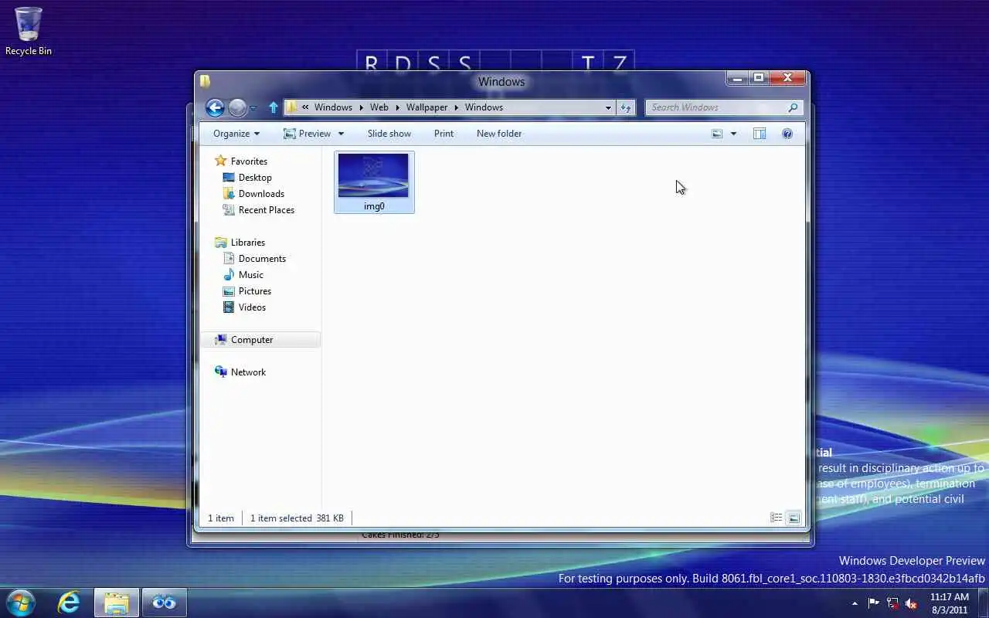Expand the Preview options dropdown arrow

pyautogui.click(x=341, y=134)
